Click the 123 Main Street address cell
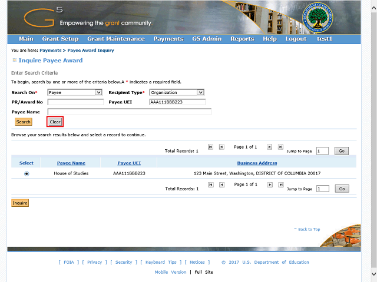The height and width of the screenshot is (282, 377). 257,173
